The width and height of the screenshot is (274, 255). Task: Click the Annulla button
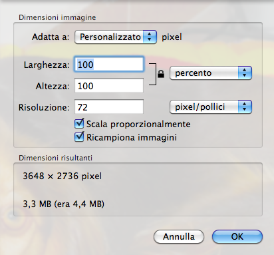click(x=179, y=236)
